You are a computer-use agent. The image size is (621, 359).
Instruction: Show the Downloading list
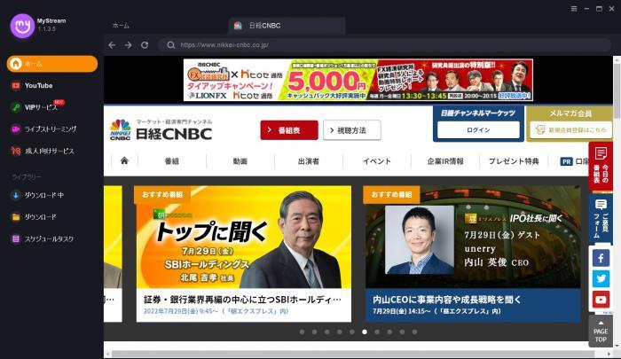37,195
